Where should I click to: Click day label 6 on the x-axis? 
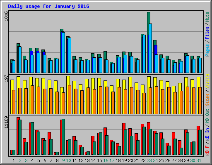(45, 160)
